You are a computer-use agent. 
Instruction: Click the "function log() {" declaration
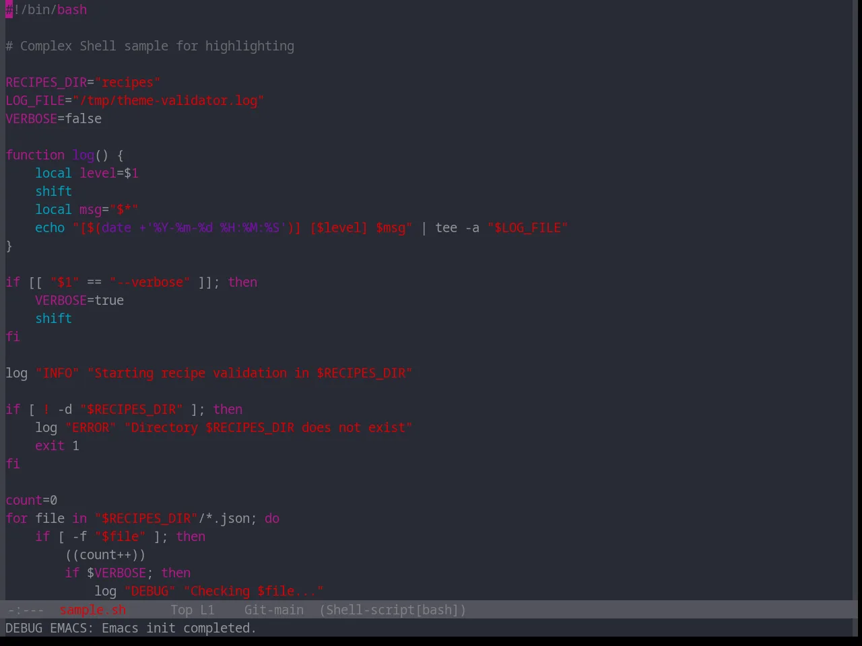pos(65,155)
